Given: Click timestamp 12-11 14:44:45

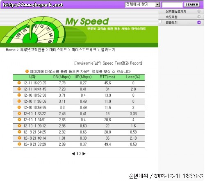Looking at the screenshot, I should click(35, 89).
